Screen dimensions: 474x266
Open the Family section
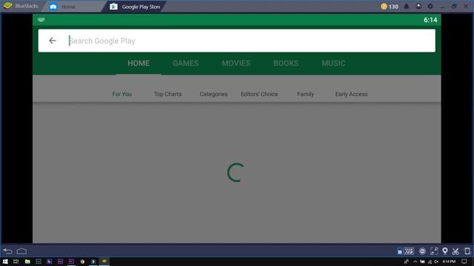[305, 94]
